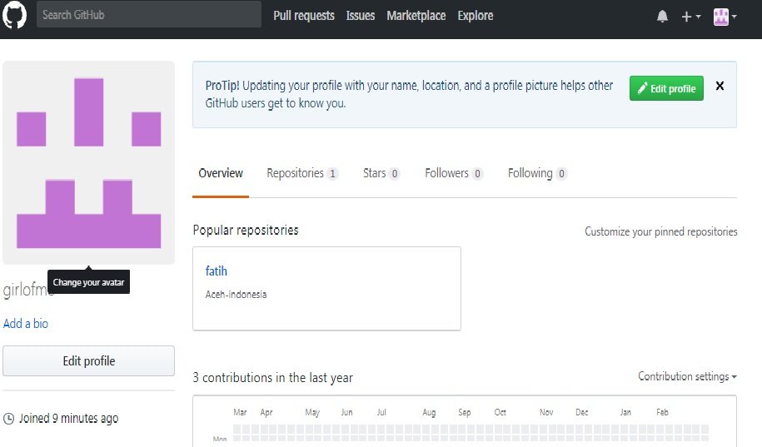
Task: Focus the Search GitHub field
Action: (149, 15)
